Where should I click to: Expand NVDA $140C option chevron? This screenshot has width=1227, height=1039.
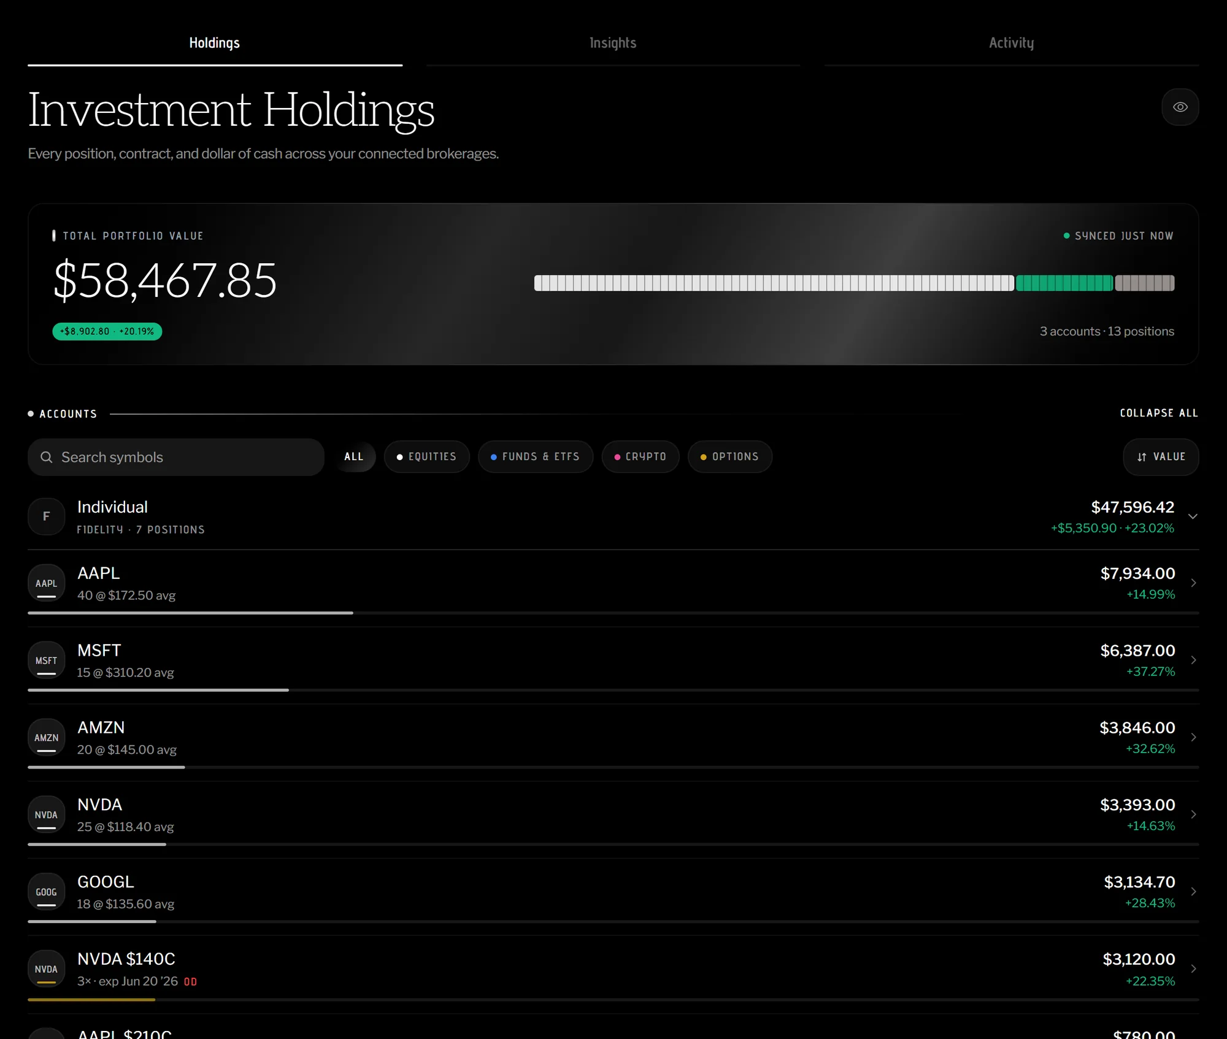pos(1193,969)
